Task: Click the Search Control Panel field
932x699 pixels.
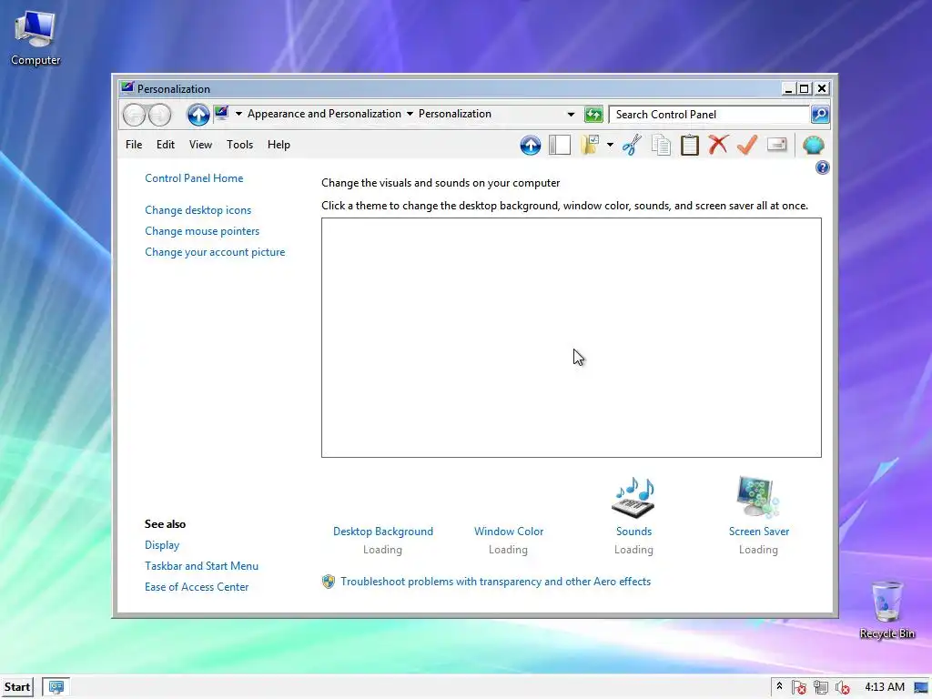Action: 710,114
